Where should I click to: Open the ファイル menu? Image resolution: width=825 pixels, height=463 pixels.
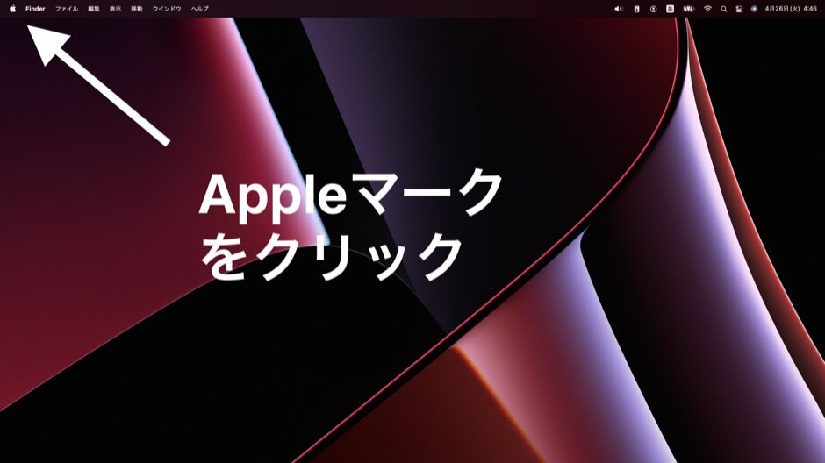click(67, 9)
